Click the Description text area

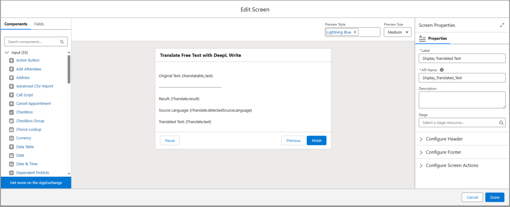(462, 100)
